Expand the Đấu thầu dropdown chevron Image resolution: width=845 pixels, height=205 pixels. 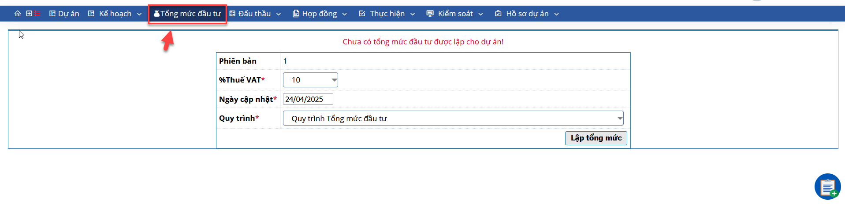click(279, 14)
